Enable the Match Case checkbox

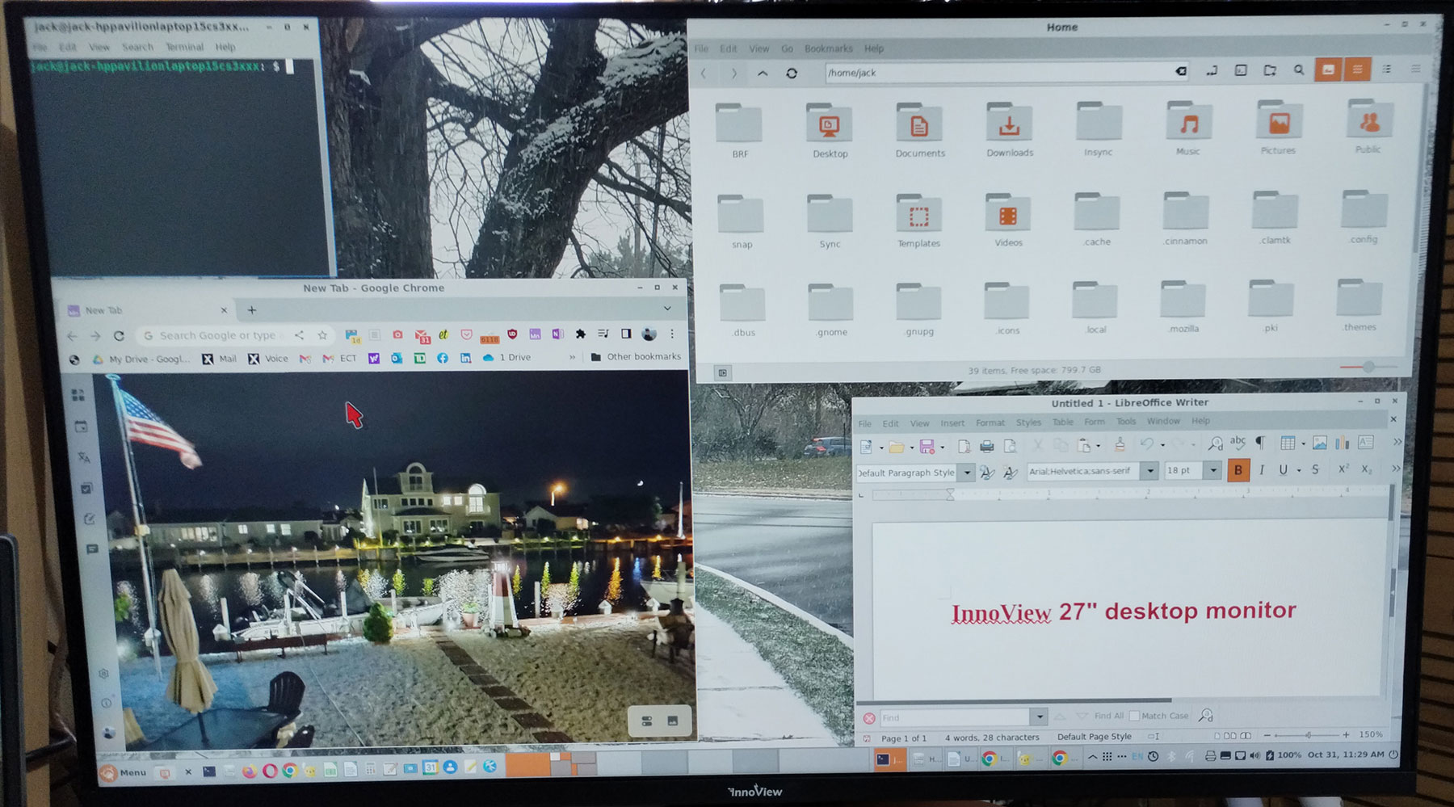coord(1134,716)
